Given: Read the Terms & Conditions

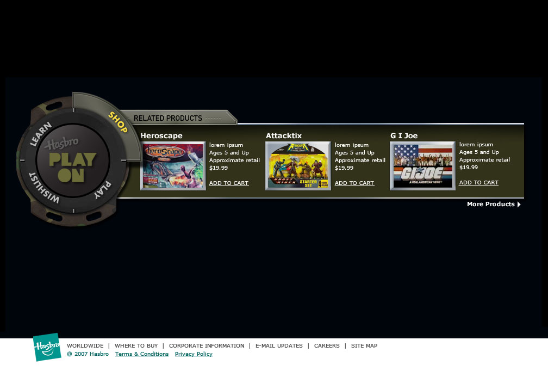Looking at the screenshot, I should coord(142,354).
